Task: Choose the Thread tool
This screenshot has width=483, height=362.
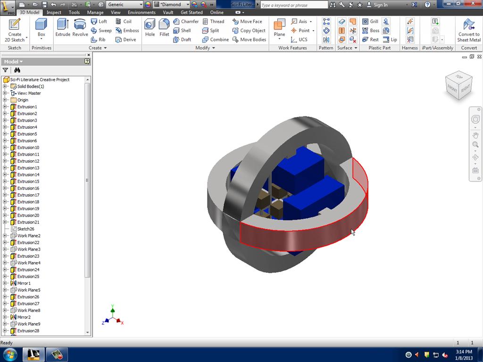Action: click(213, 21)
